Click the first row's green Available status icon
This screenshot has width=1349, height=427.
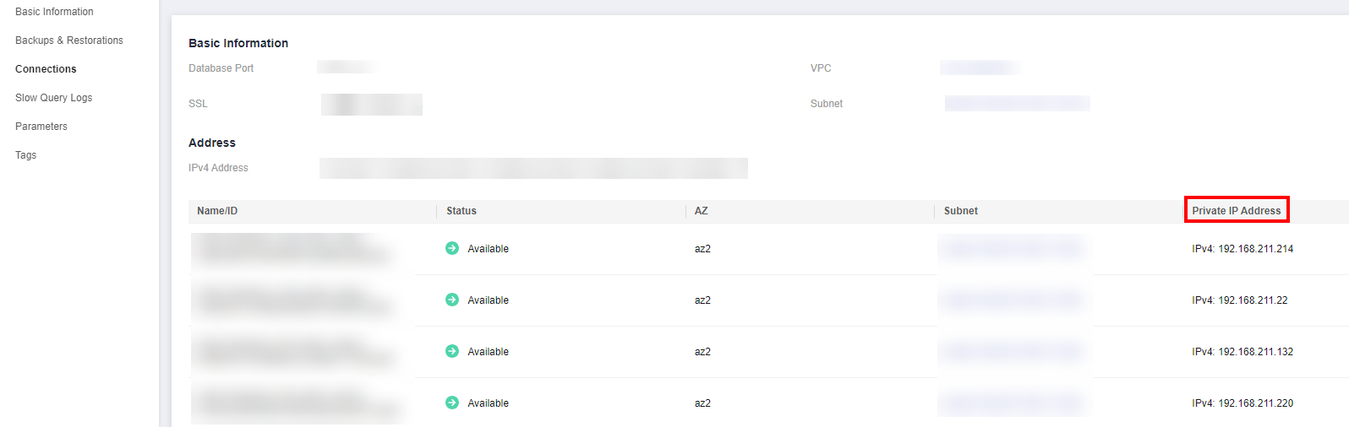point(452,248)
